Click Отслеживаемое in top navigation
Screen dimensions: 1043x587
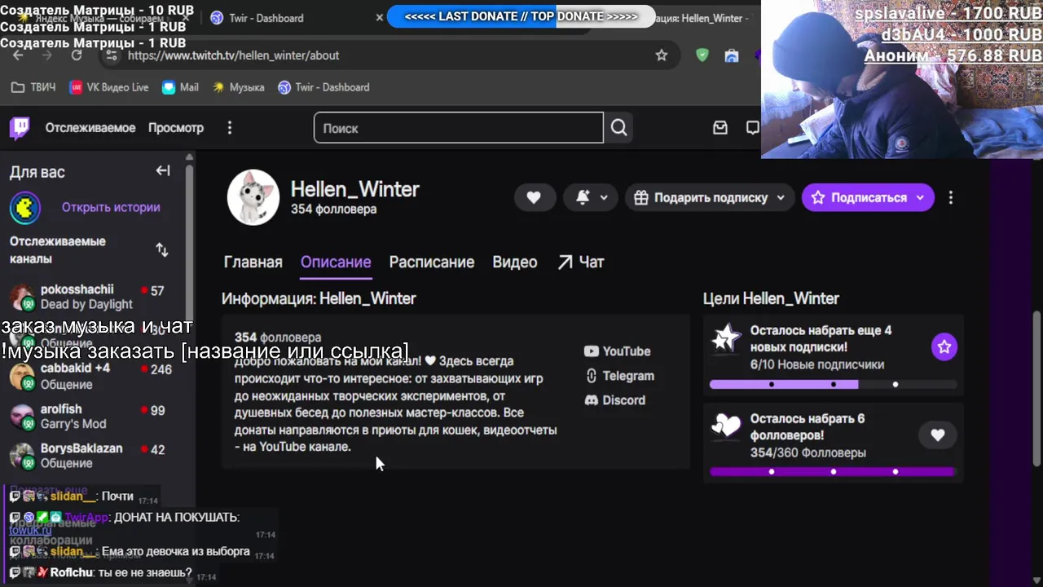tap(90, 128)
